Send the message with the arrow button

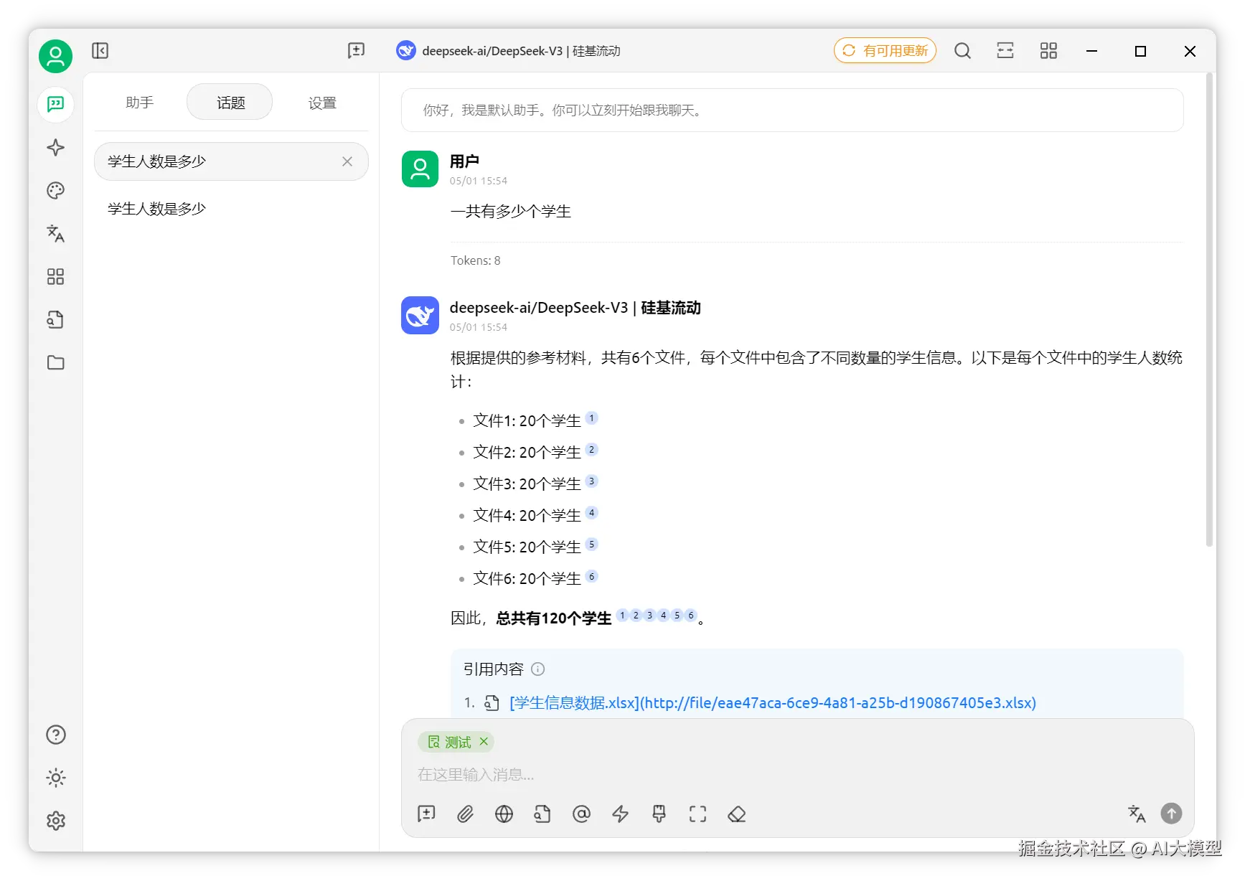tap(1171, 813)
